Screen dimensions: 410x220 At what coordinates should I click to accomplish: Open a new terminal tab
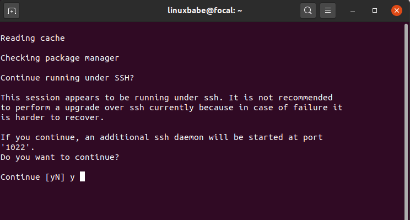(12, 10)
